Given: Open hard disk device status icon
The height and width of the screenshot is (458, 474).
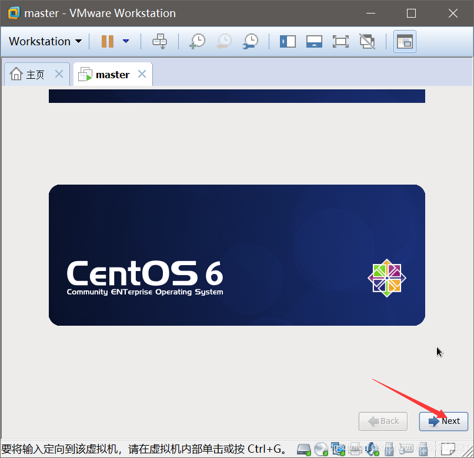Looking at the screenshot, I should click(x=304, y=450).
